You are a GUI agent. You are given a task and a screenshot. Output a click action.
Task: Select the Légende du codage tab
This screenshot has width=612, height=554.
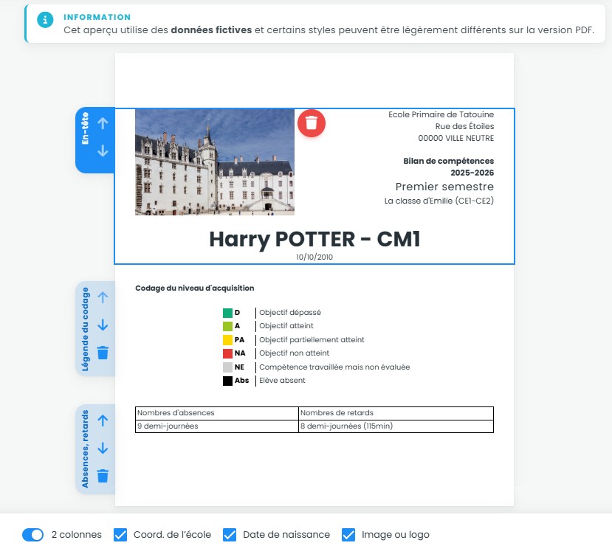coord(86,328)
